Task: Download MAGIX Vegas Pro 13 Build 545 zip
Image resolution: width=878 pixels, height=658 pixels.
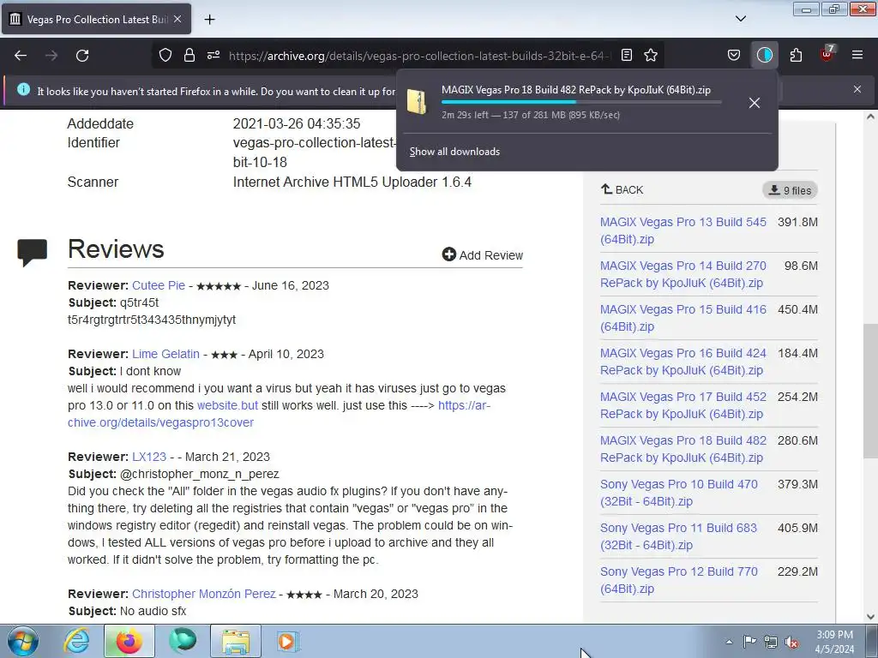Action: (683, 230)
